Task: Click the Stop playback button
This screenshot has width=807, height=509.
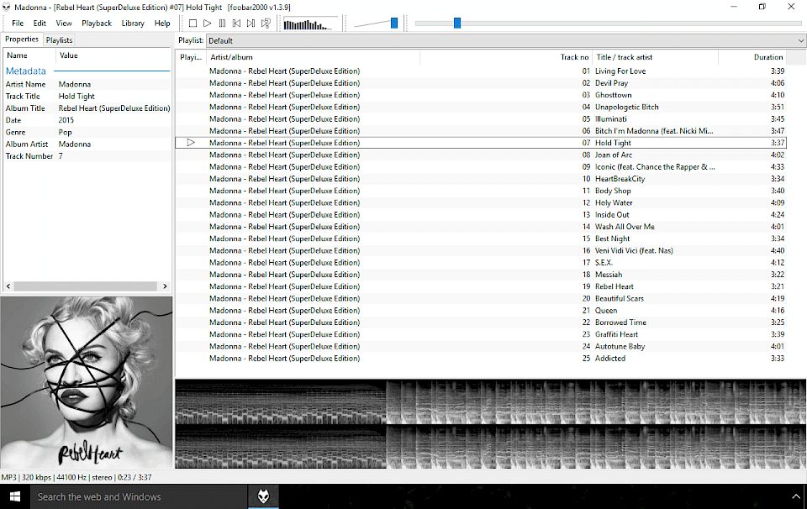Action: (x=193, y=24)
